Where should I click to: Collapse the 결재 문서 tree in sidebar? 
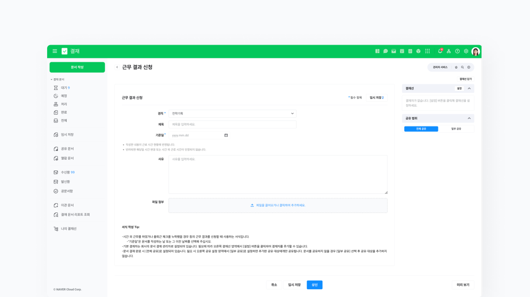52,79
